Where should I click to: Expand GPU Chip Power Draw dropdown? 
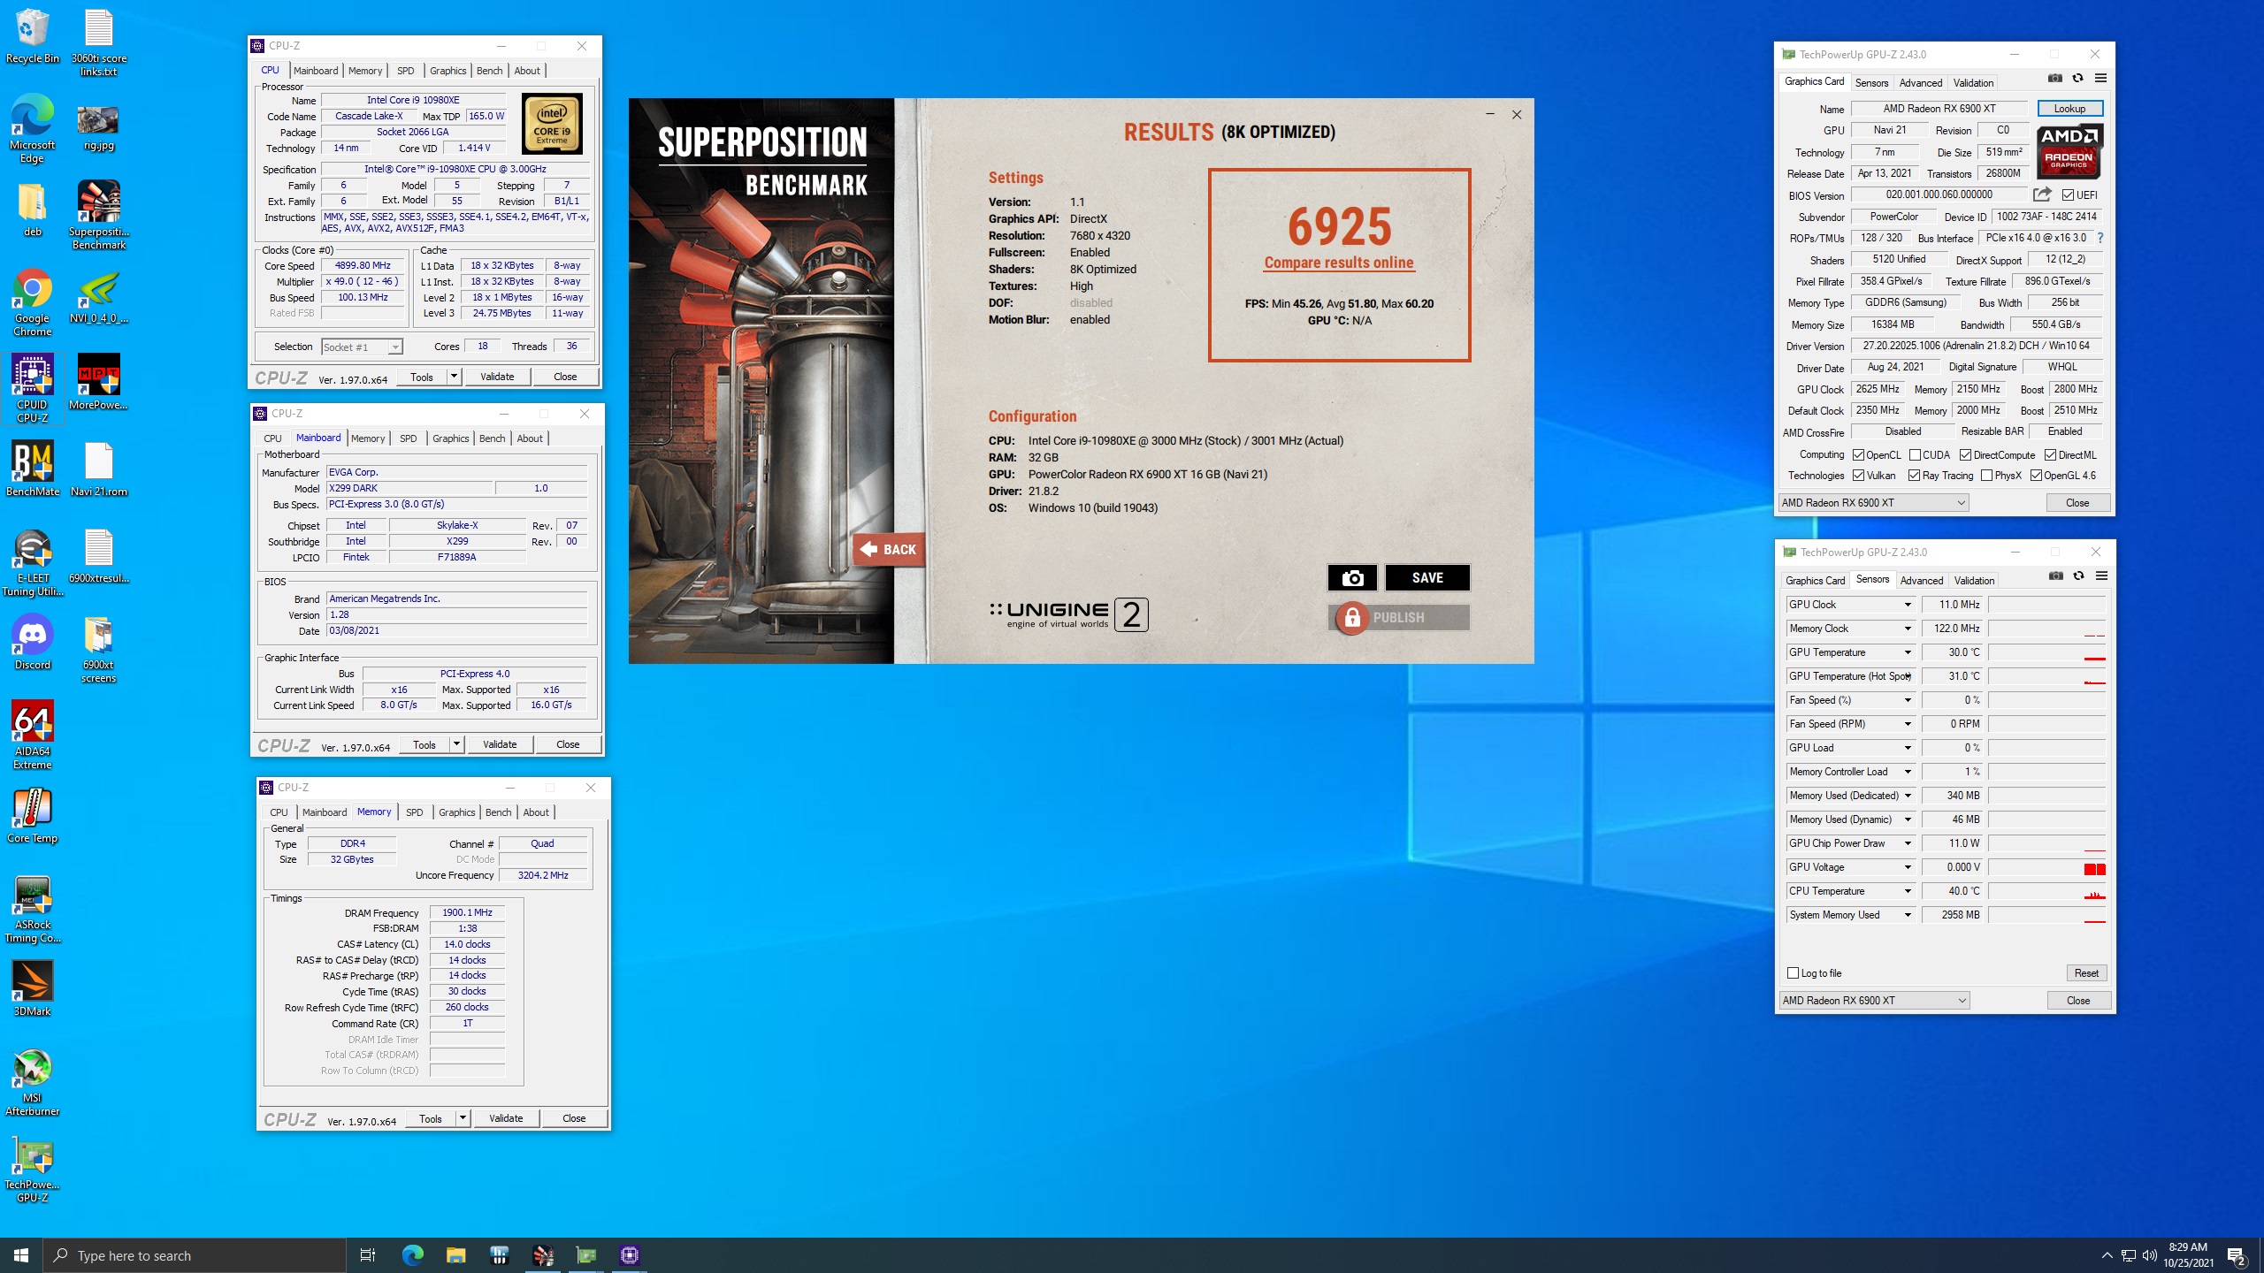(1908, 843)
